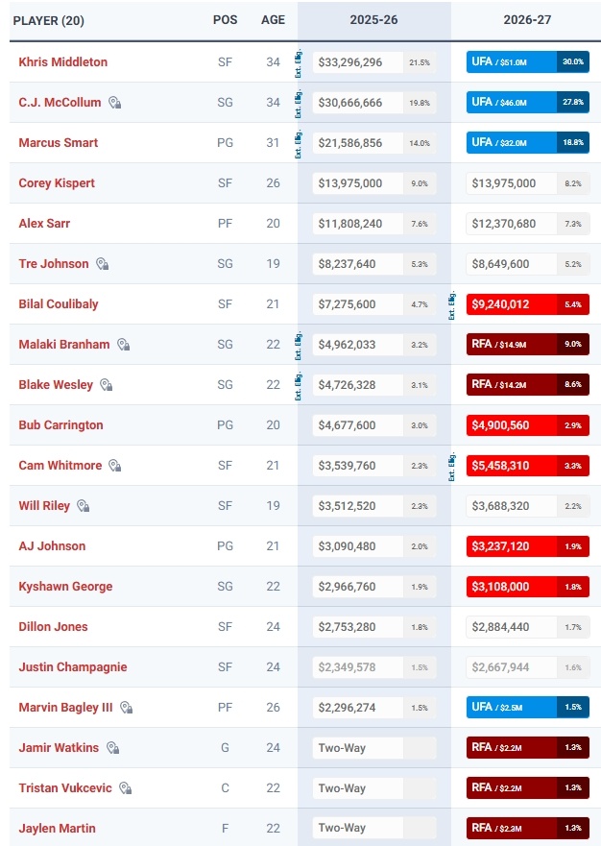Click the tag icon next to Tre Johnson
The height and width of the screenshot is (846, 601).
102,264
